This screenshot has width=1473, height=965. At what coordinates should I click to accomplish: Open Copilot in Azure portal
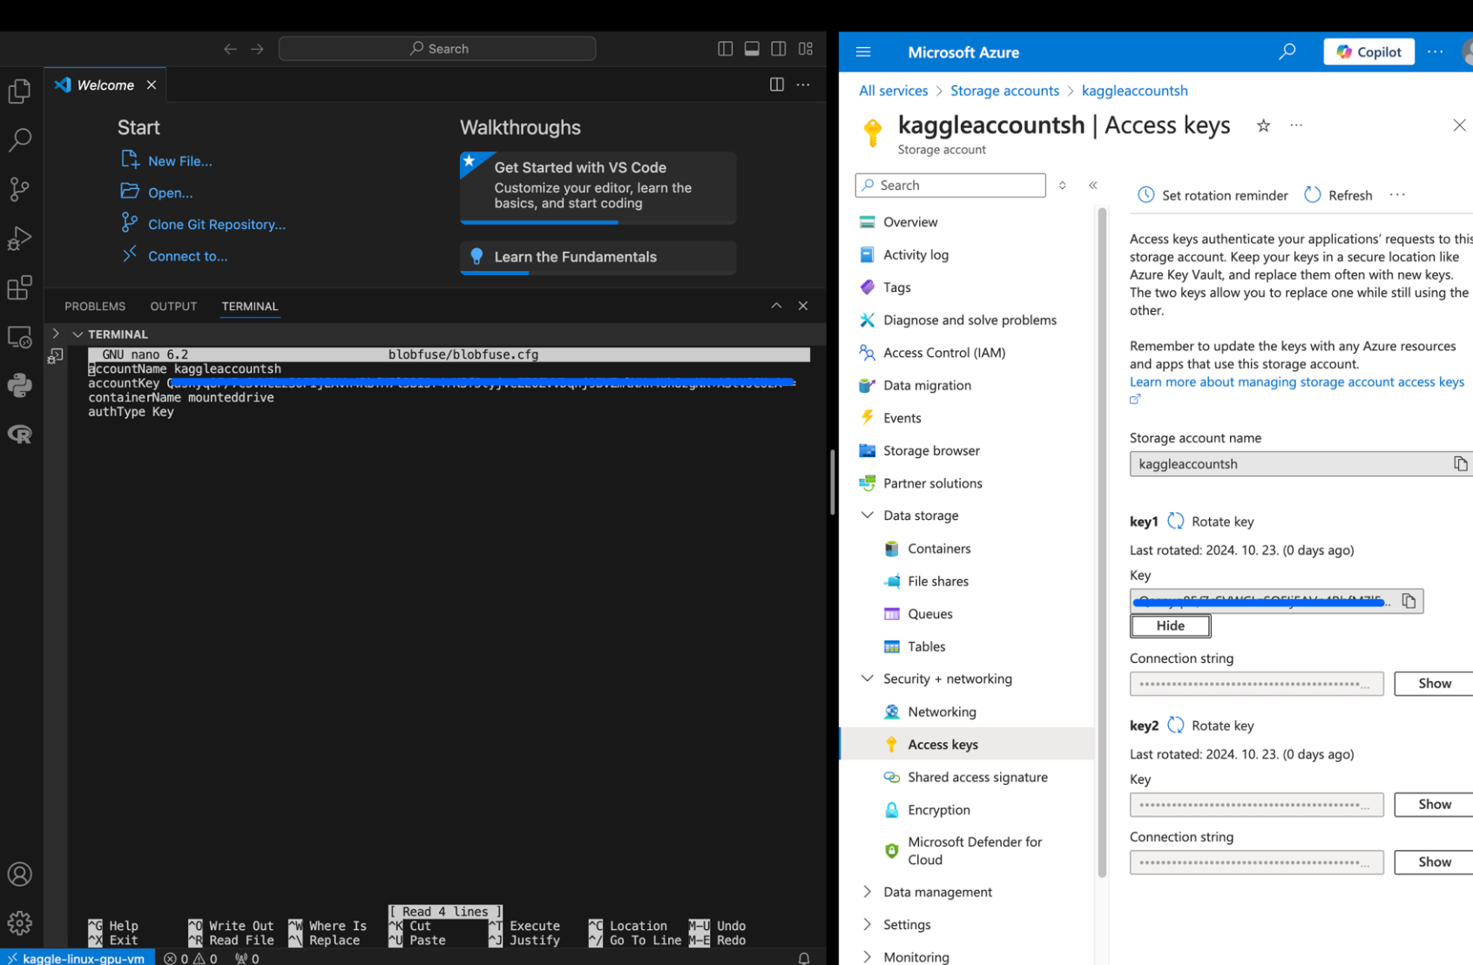tap(1368, 52)
